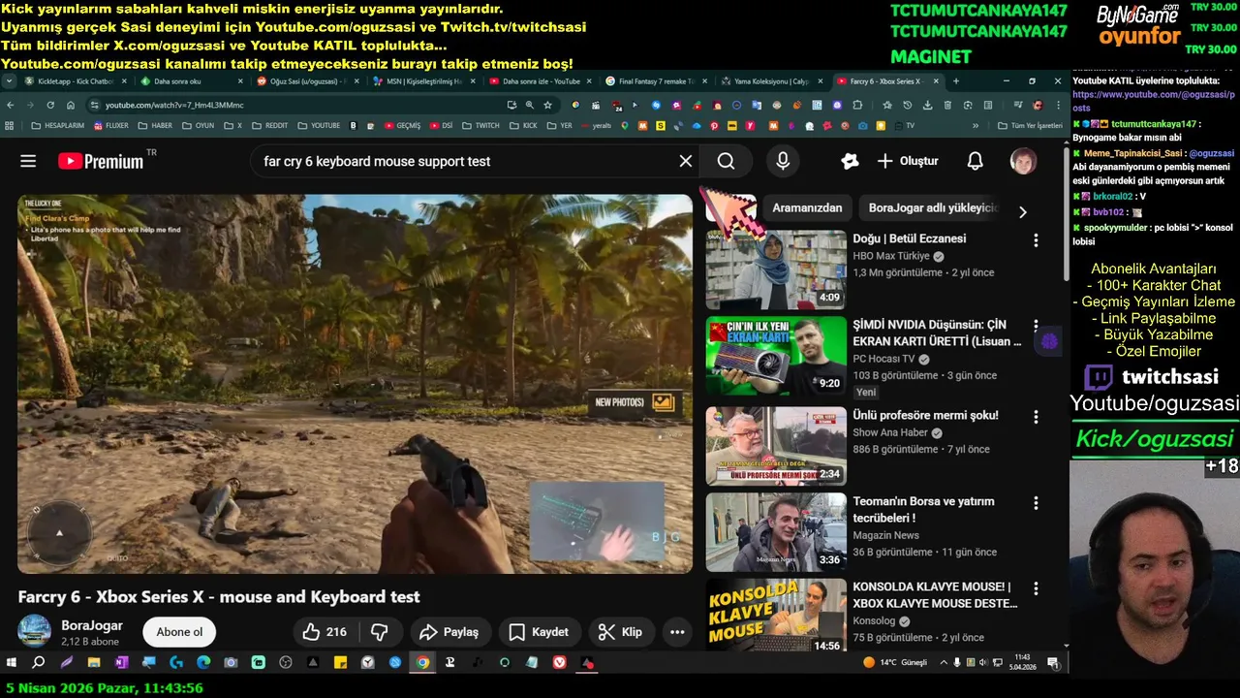Open HESAPLARIM bookmarks folder

click(x=58, y=125)
